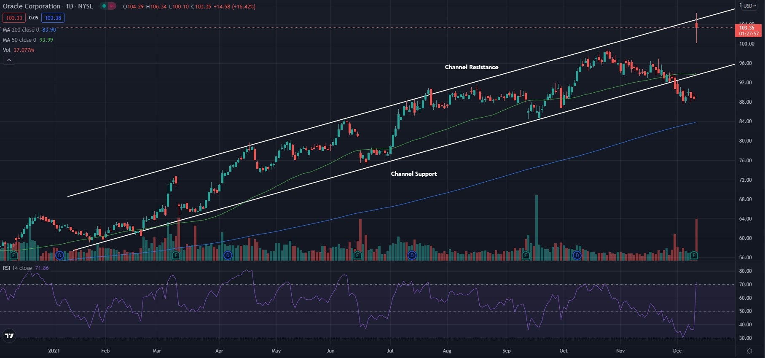Viewport: 765px width, 358px height.
Task: Click the pink delayed-data indicator icon
Action: pos(111,6)
